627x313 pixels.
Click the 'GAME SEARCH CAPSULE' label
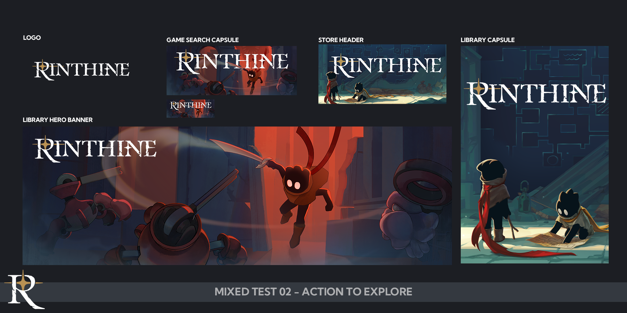click(x=202, y=40)
